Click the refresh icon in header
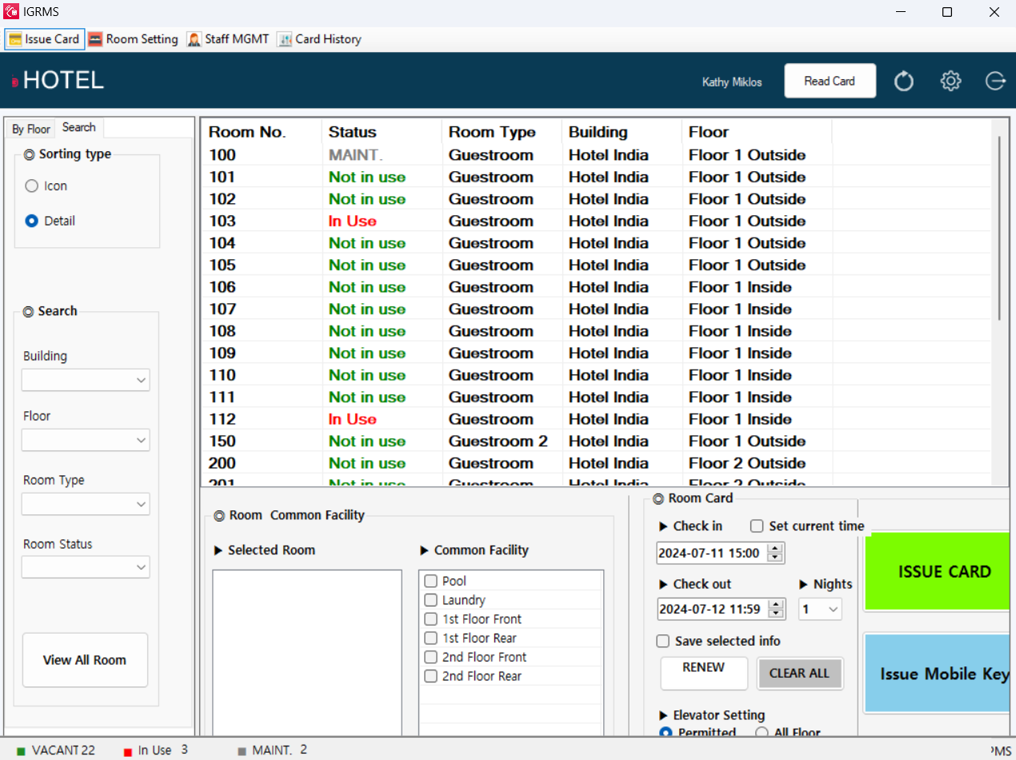The image size is (1016, 760). point(904,81)
